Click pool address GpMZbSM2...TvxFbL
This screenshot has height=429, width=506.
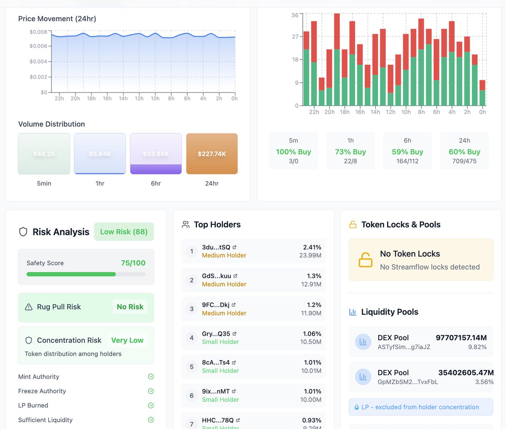(x=408, y=382)
